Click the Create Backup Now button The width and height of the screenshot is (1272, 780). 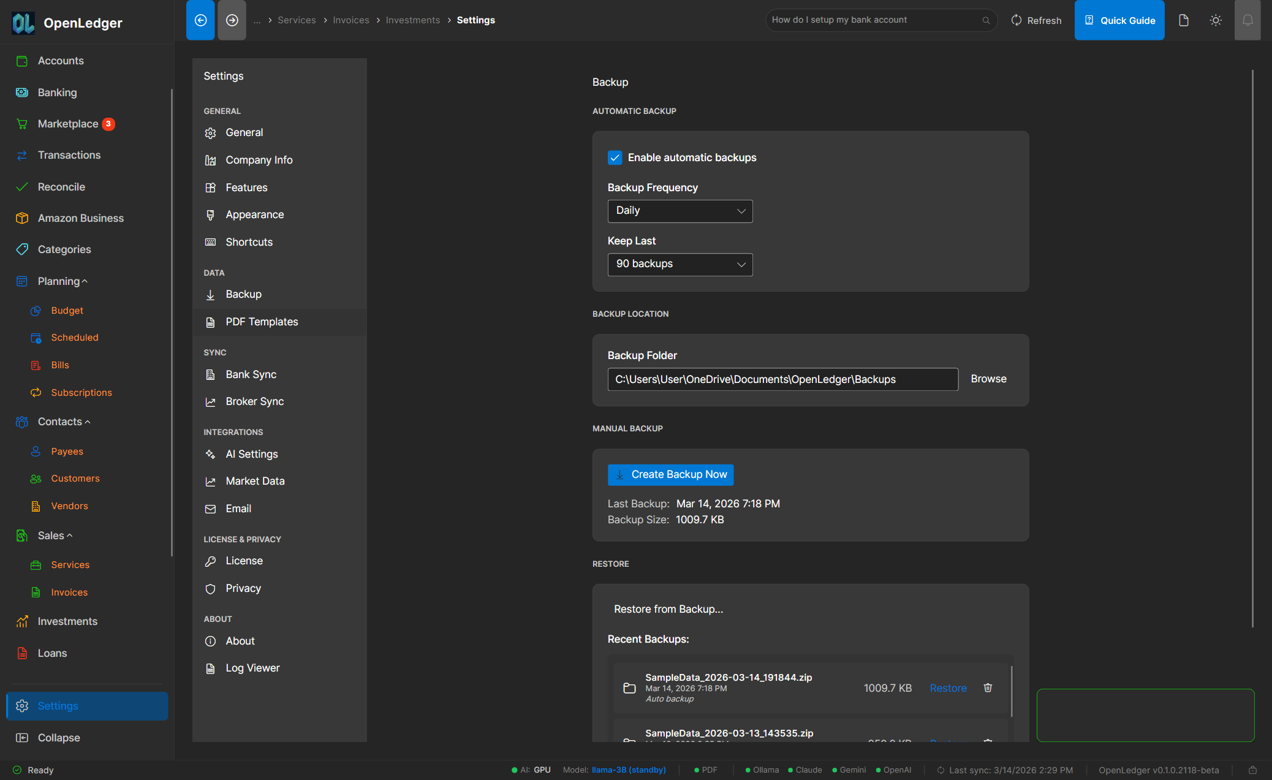pyautogui.click(x=670, y=474)
